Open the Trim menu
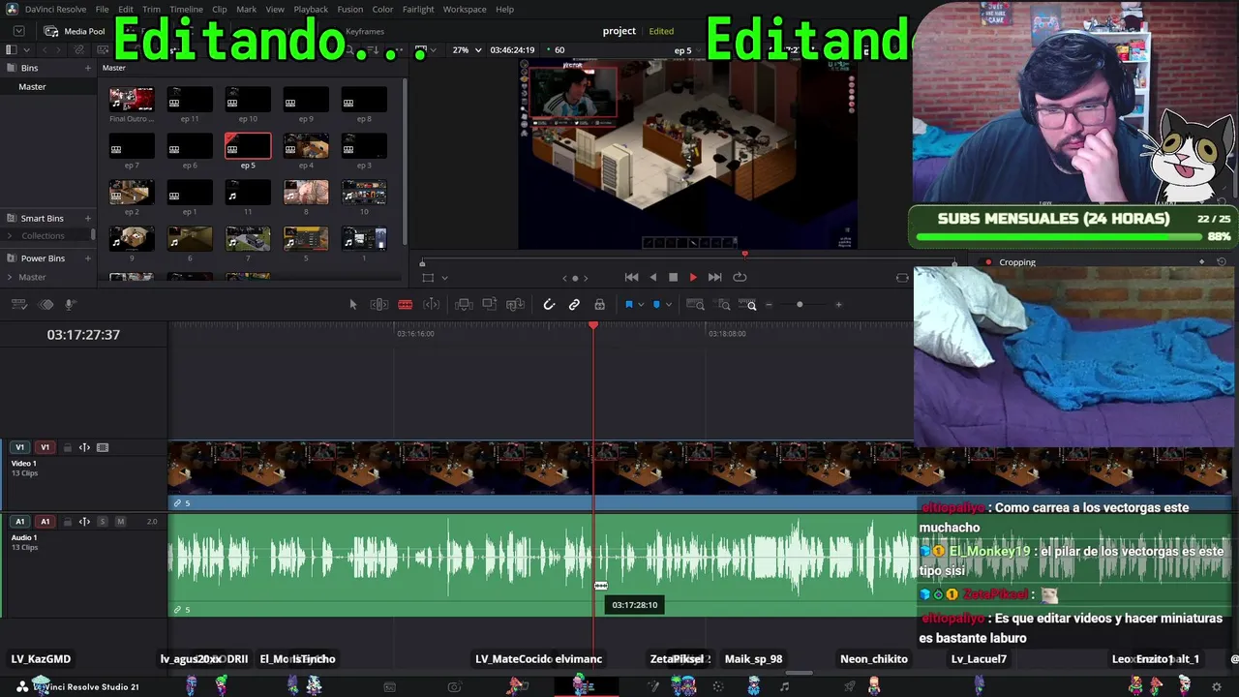The height and width of the screenshot is (697, 1239). click(151, 10)
